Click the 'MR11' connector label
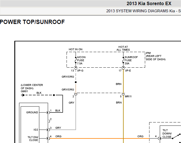Viewport: 181px width, 143px height. point(128,96)
